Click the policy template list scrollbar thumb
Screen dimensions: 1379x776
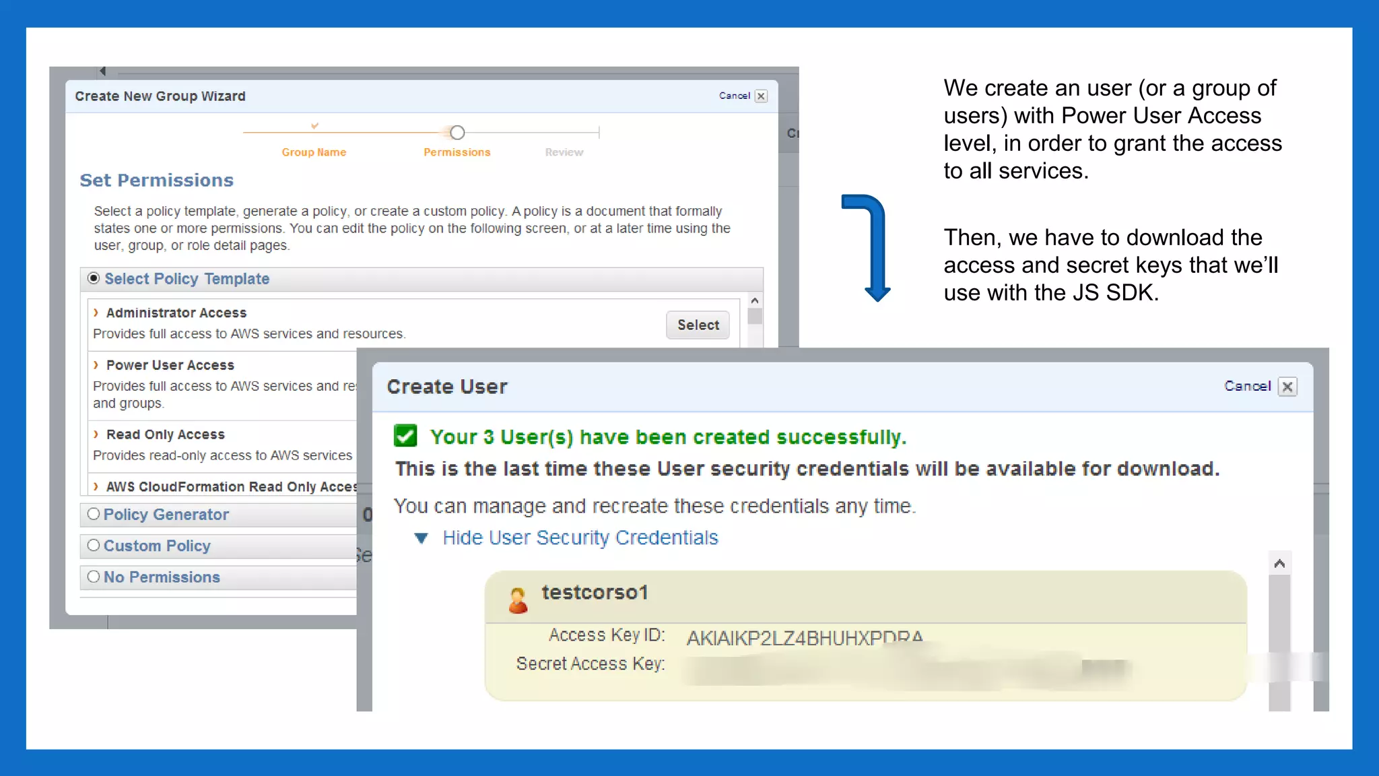[x=755, y=317]
